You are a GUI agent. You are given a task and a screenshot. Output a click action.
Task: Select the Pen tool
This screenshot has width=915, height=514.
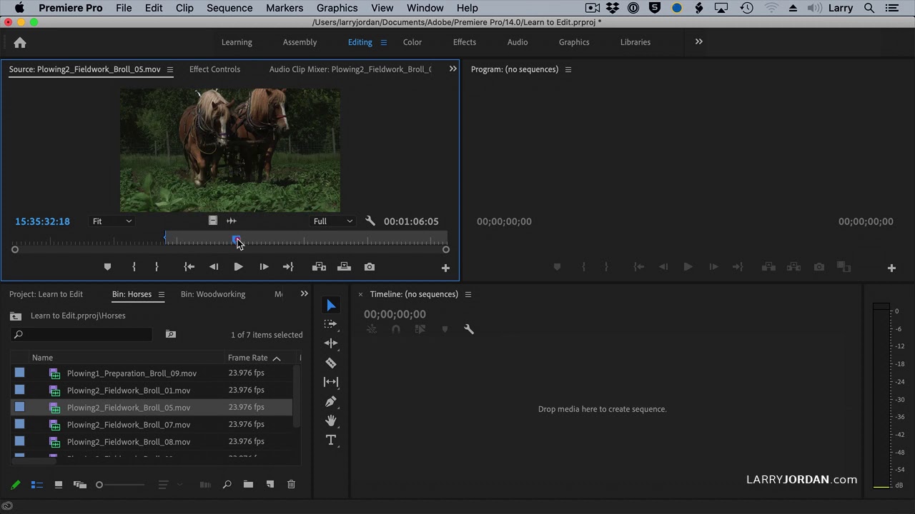coord(331,401)
